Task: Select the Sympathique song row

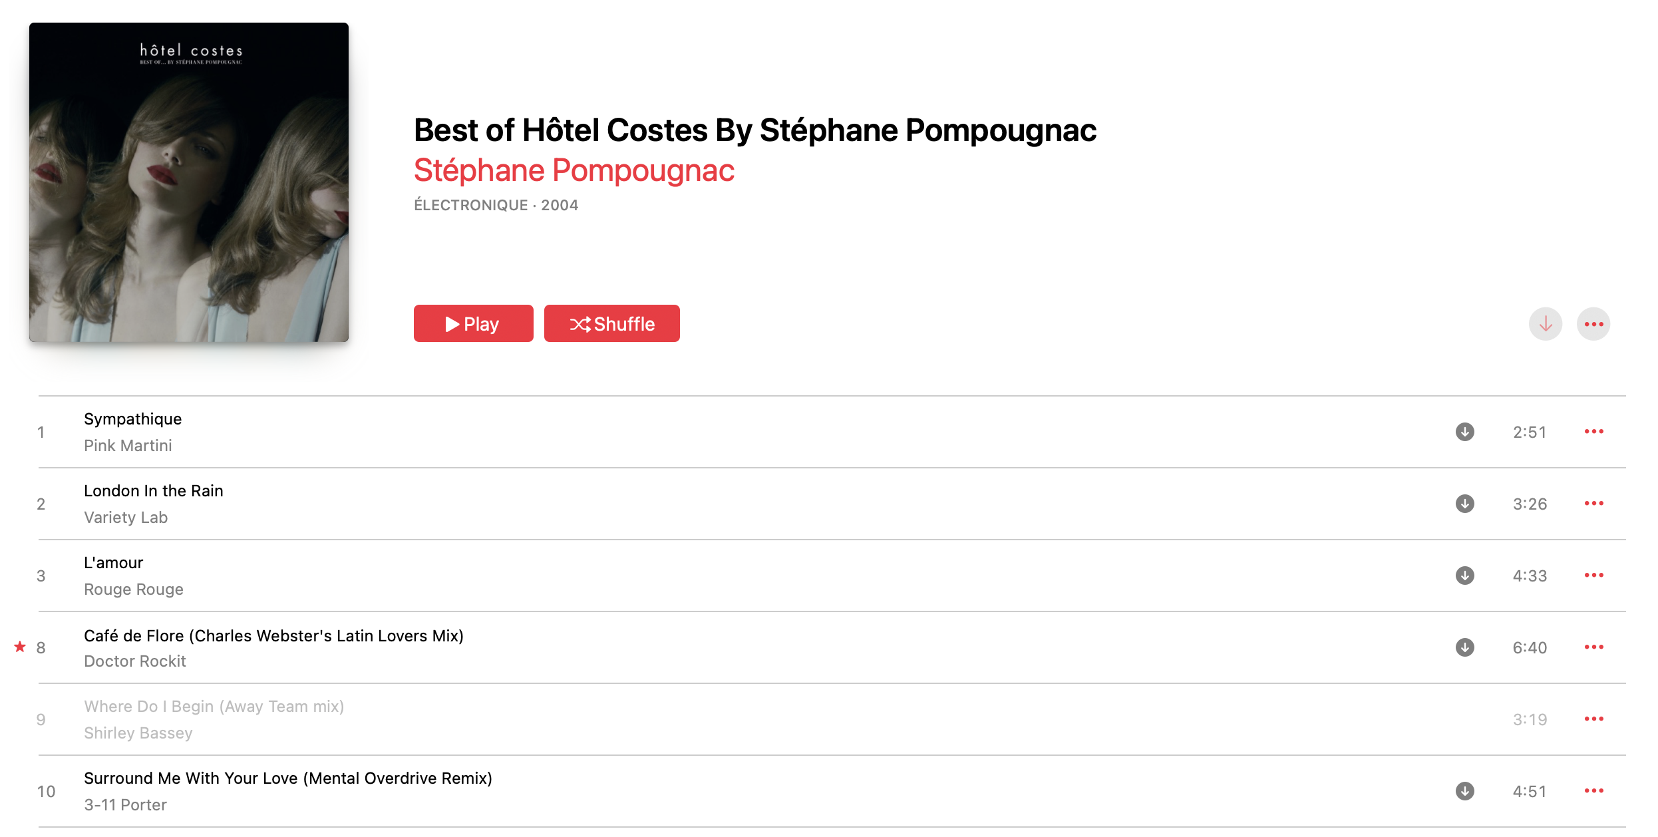Action: pyautogui.click(x=832, y=432)
